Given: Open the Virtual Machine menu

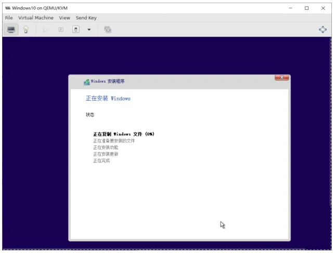Looking at the screenshot, I should [x=36, y=18].
